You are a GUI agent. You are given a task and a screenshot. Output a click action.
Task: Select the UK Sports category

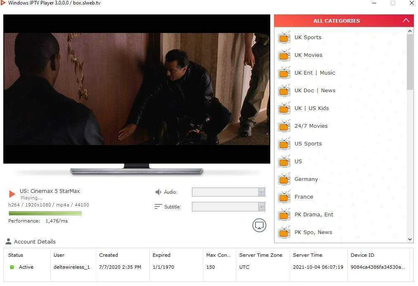coord(308,37)
